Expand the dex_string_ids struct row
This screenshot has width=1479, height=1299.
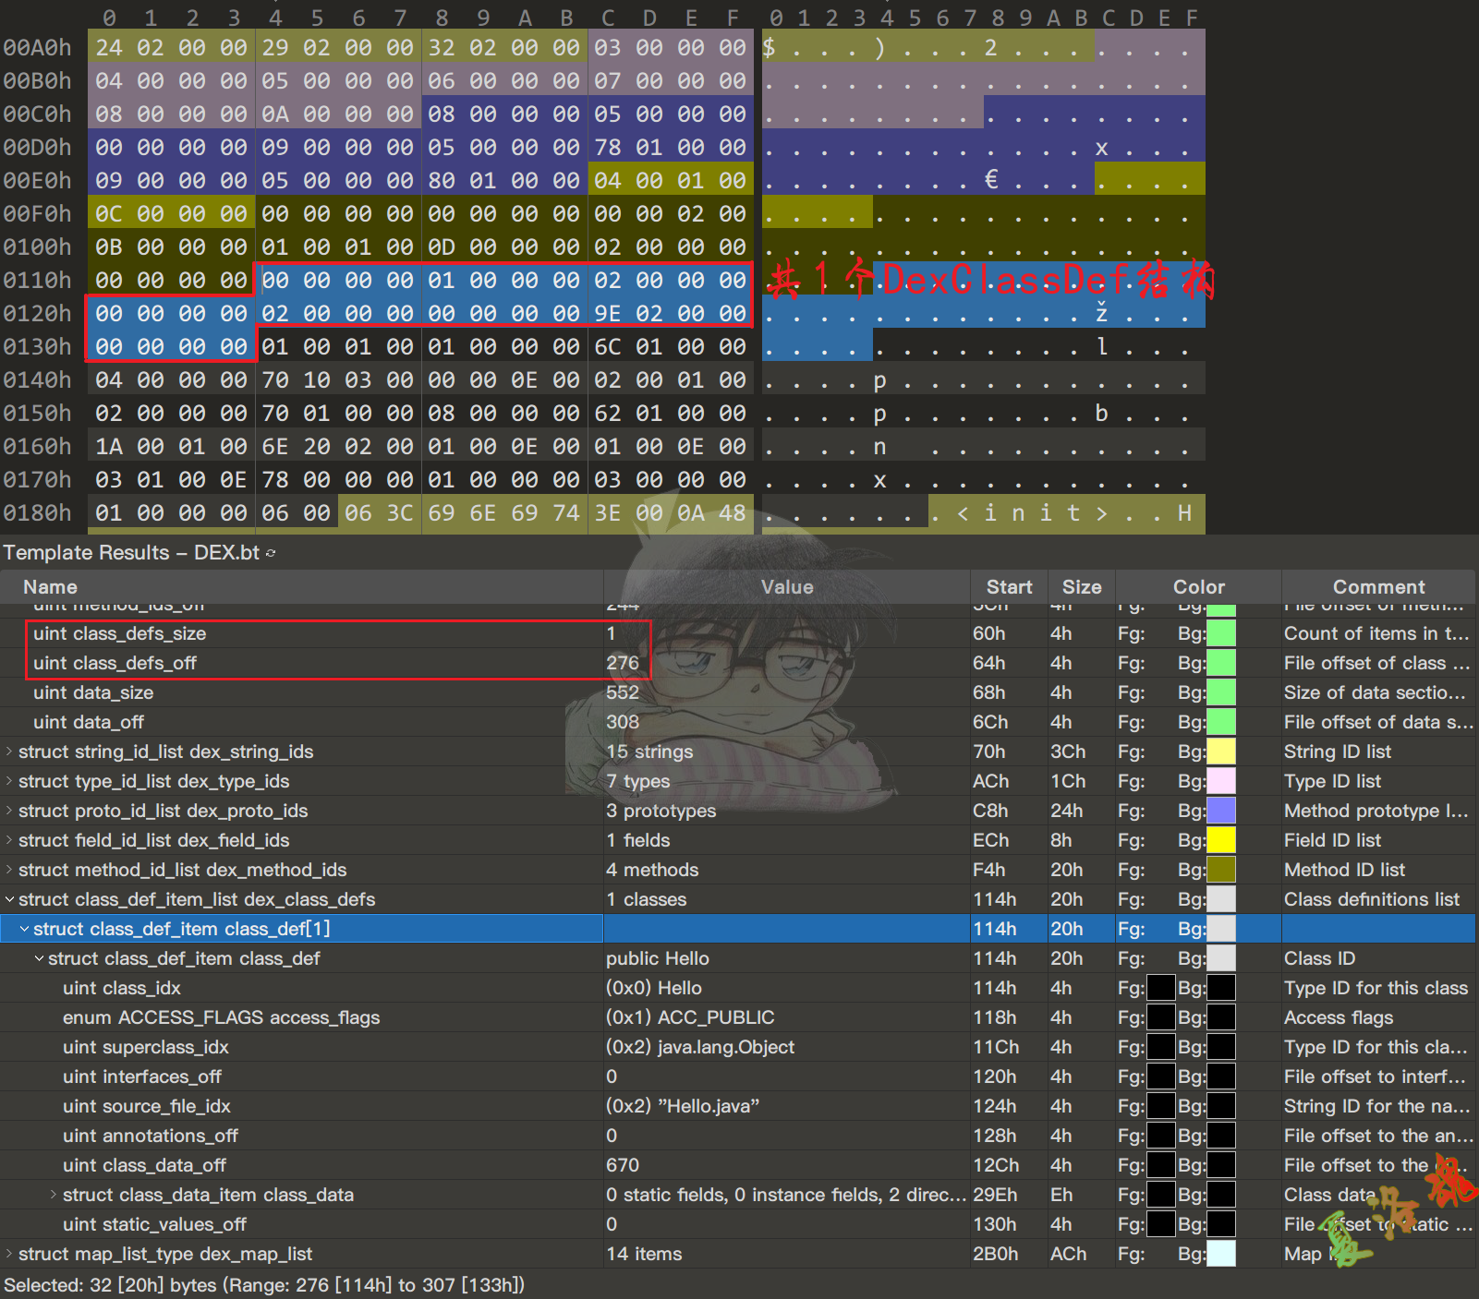click(9, 752)
